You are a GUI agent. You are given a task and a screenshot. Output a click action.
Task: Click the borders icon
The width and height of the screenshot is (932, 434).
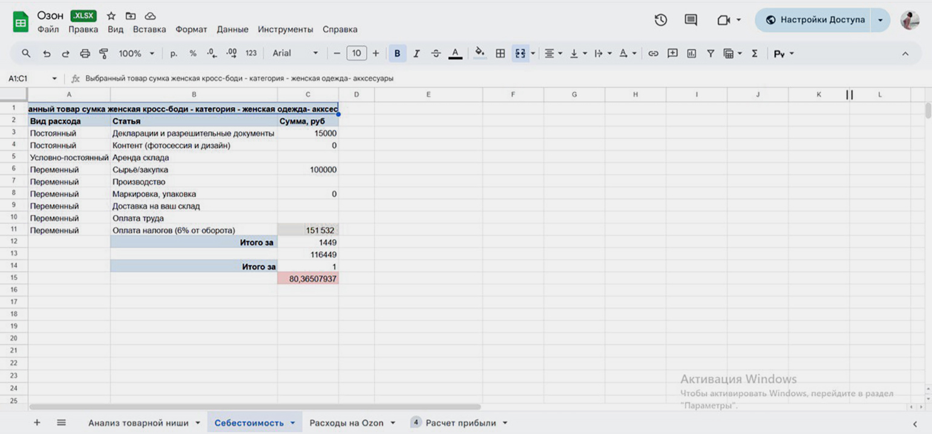tap(500, 54)
